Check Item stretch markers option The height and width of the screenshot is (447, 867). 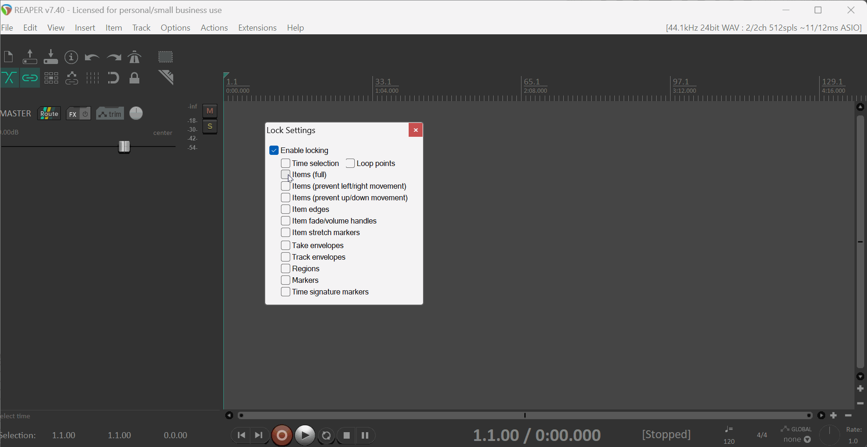click(286, 233)
